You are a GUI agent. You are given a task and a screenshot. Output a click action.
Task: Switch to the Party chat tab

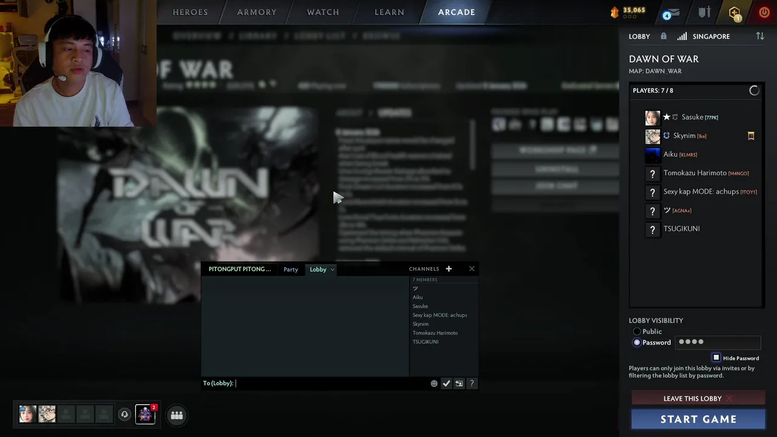(x=291, y=269)
